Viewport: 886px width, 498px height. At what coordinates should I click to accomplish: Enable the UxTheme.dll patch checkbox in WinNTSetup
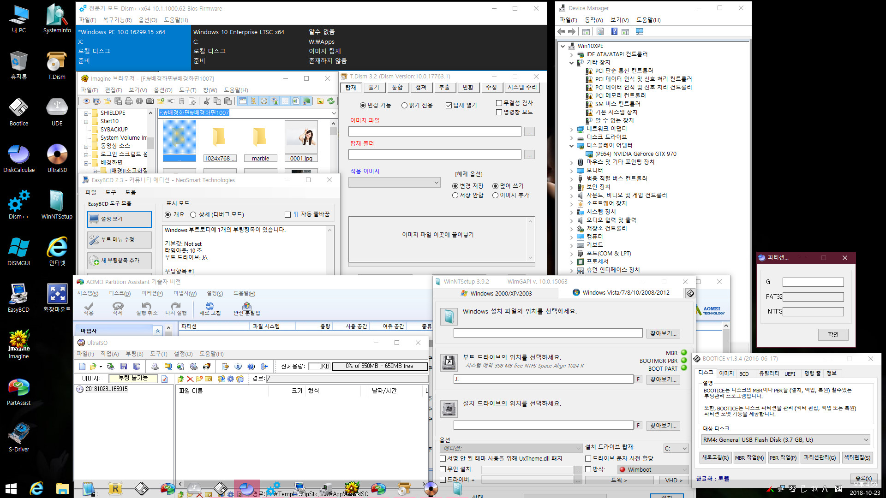[x=443, y=458]
